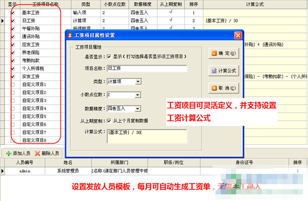Select the 自定义项目6 item name cell
This screenshot has height=201, width=308.
[43, 124]
